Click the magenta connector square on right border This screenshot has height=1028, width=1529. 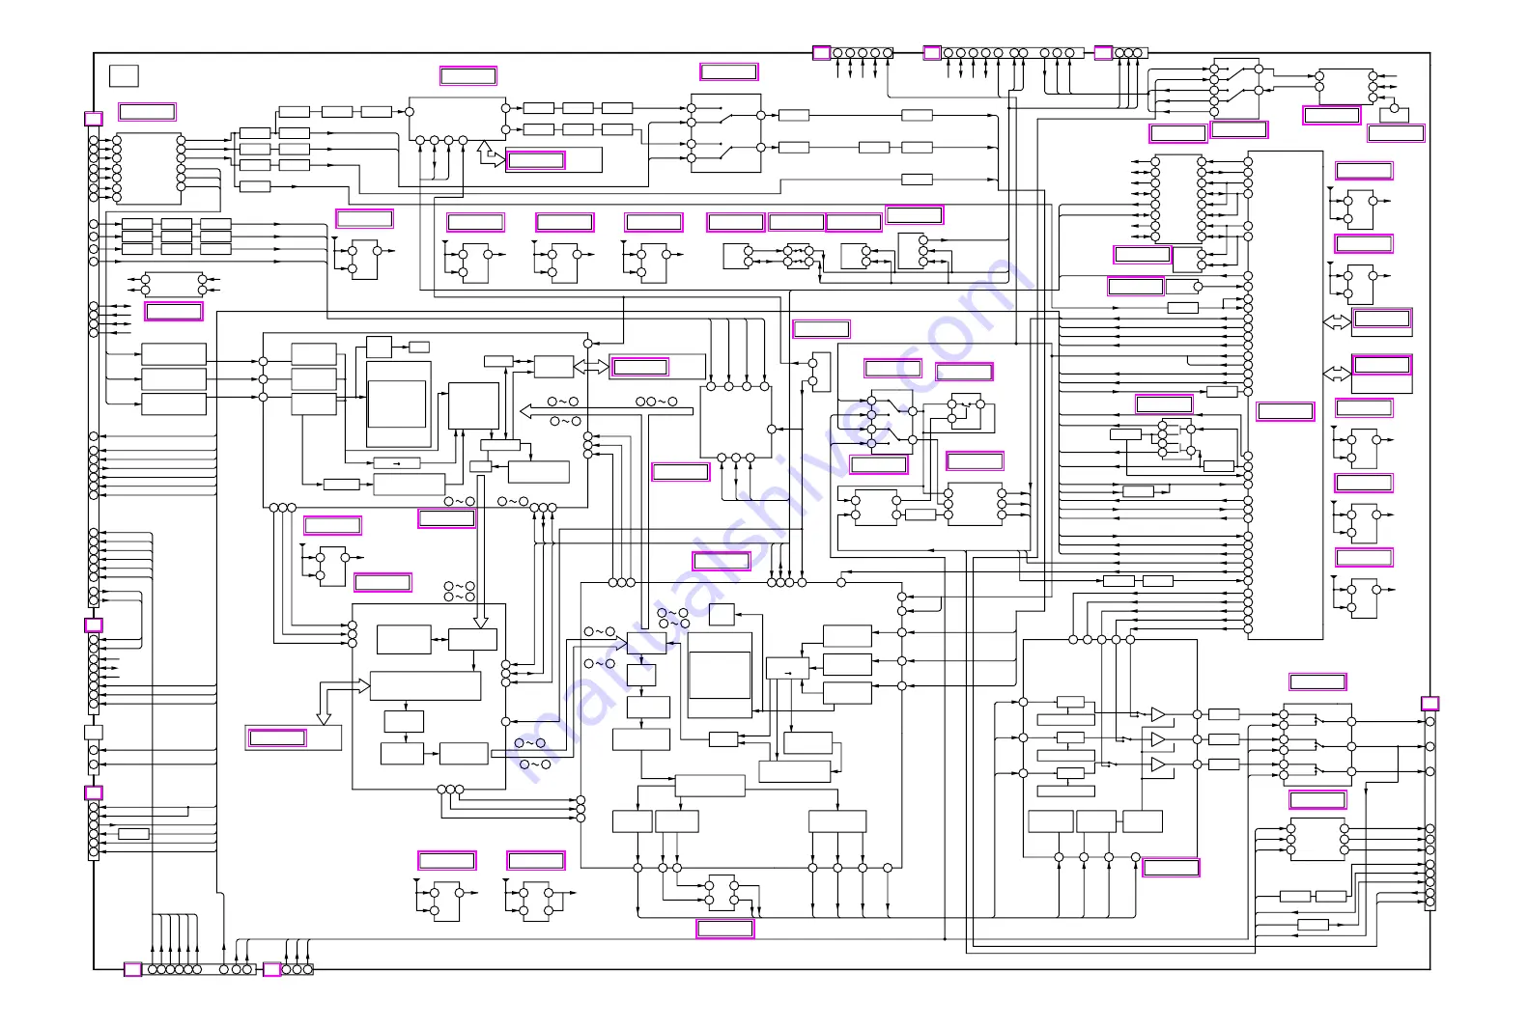1430,704
